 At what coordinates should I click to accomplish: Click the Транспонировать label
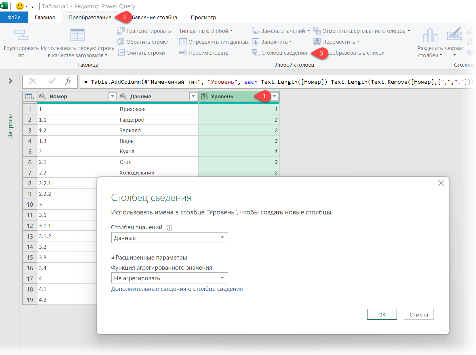point(148,31)
